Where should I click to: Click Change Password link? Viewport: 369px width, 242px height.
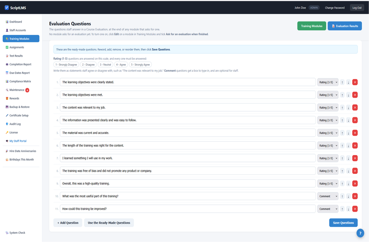(x=335, y=8)
